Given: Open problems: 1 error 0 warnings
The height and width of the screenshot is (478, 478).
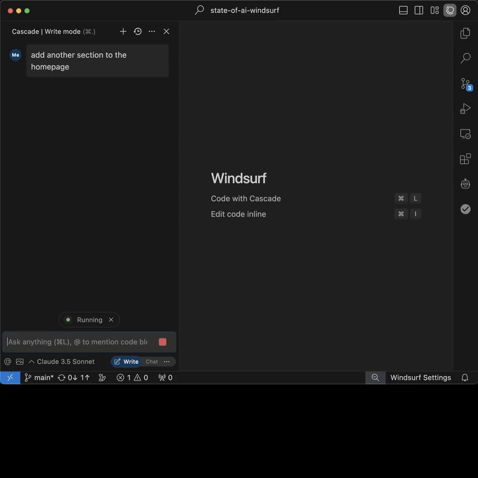Looking at the screenshot, I should [132, 378].
